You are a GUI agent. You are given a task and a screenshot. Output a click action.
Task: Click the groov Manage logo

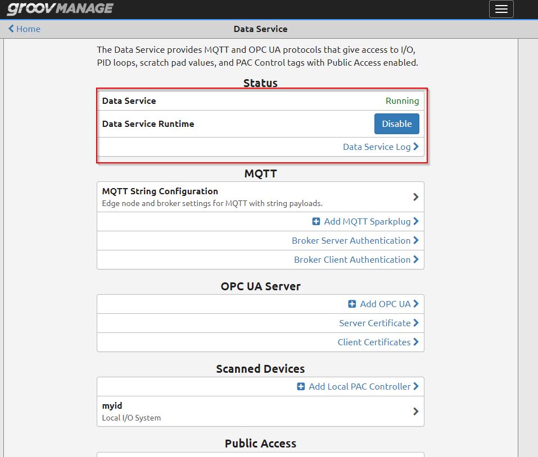coord(60,8)
